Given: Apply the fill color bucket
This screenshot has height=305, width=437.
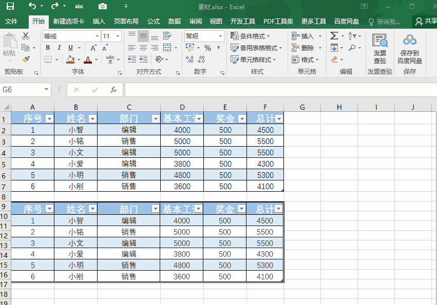Looking at the screenshot, I should pos(70,59).
